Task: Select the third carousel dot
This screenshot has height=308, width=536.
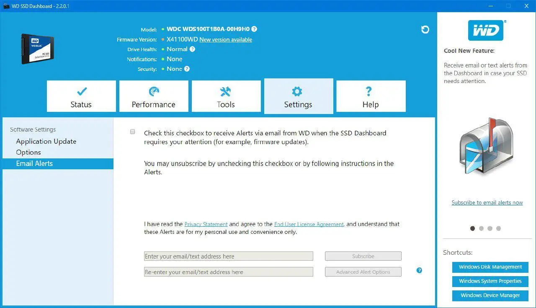Action: pos(490,228)
